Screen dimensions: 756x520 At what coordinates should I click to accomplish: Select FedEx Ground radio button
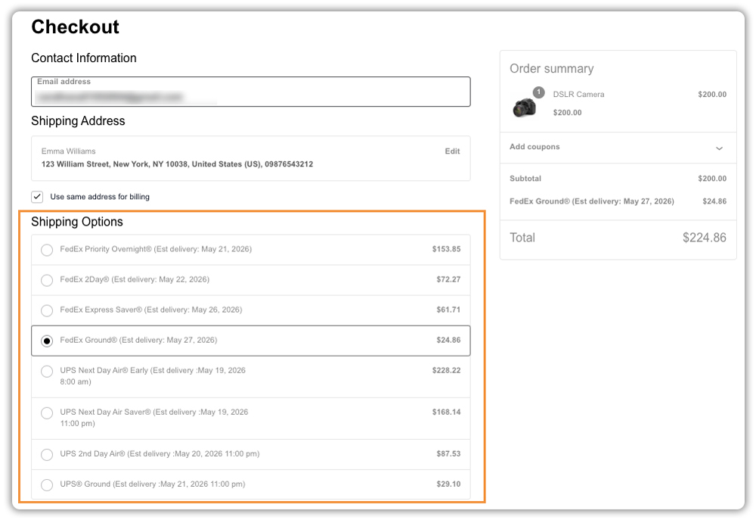point(47,341)
